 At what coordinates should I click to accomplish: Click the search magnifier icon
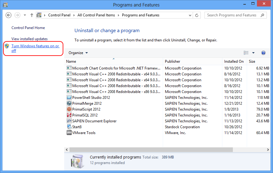[262, 15]
